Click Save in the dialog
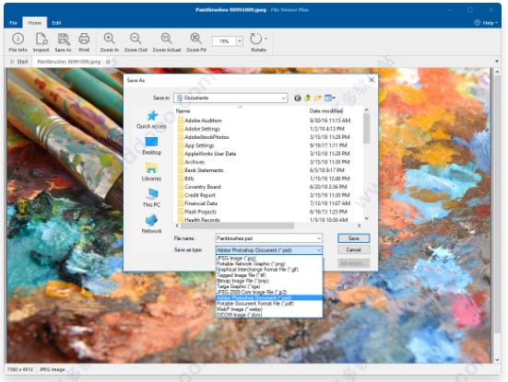This screenshot has width=508, height=382. (353, 238)
